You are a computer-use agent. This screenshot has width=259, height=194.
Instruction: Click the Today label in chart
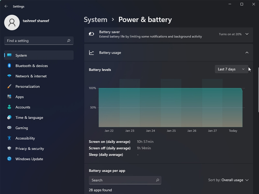click(233, 131)
